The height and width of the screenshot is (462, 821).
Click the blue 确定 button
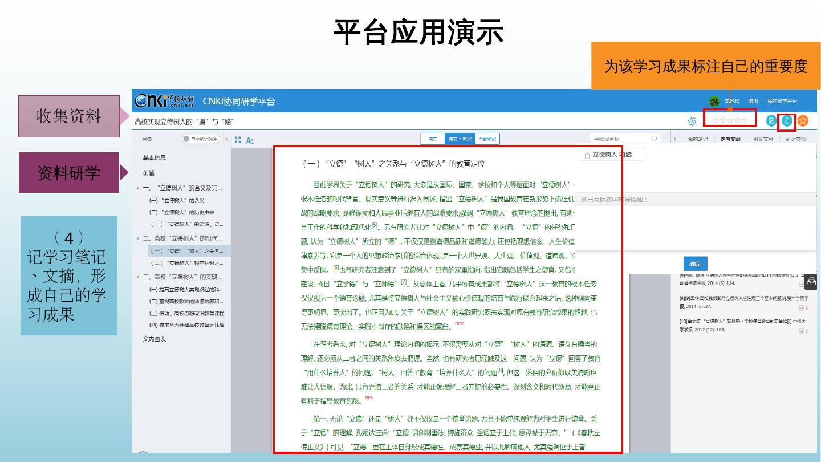click(x=696, y=264)
